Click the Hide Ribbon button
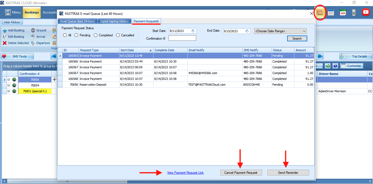This screenshot has width=373, height=184. (12, 22)
